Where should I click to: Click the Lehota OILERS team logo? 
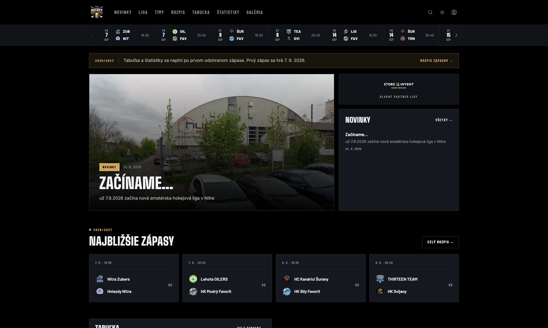tap(193, 279)
